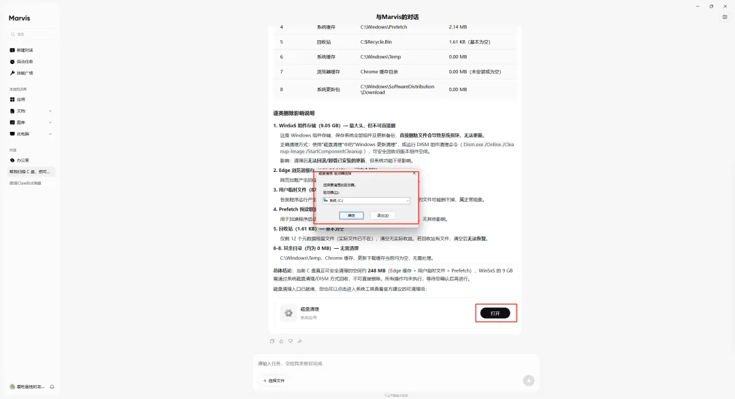Like the reply with thumbs-up icon
The width and height of the screenshot is (735, 399).
tap(281, 341)
